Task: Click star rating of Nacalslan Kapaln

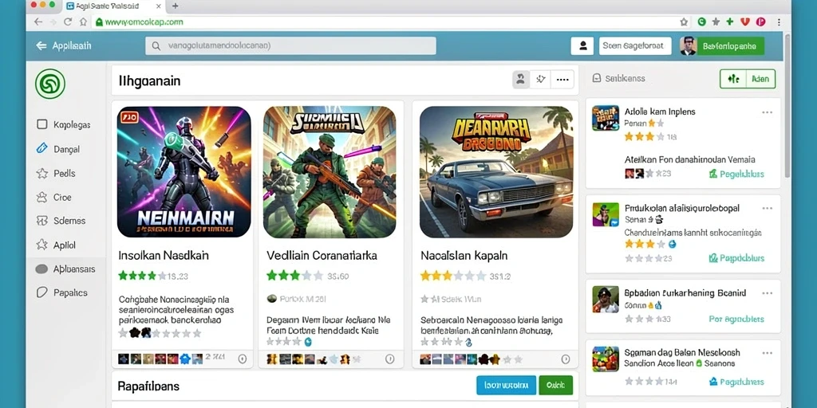Action: (x=452, y=276)
